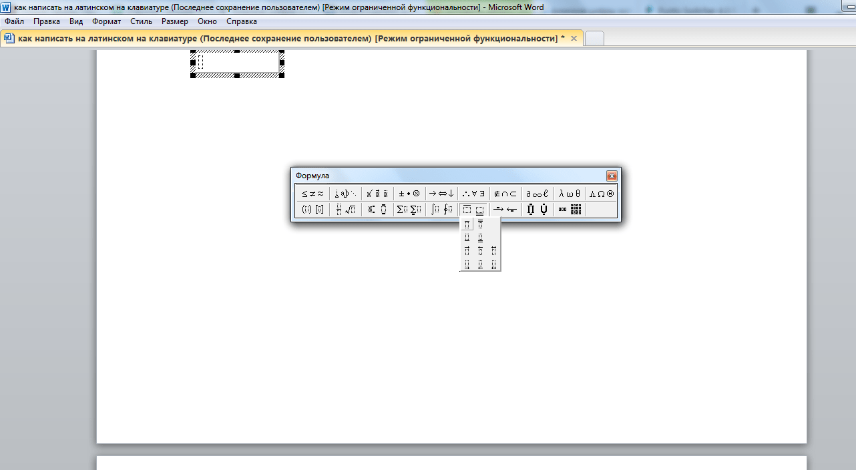Open operator symbols palette (± • ⊗)
The height and width of the screenshot is (470, 856).
(x=409, y=194)
